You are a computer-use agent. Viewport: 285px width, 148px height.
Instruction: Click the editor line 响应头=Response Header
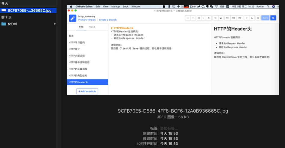pos(128,38)
